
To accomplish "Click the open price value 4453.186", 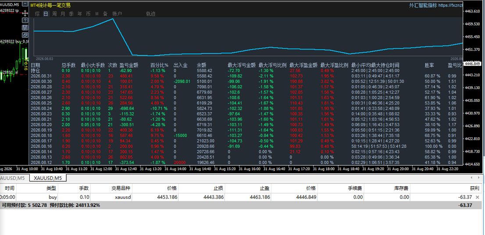I will [x=168, y=197].
